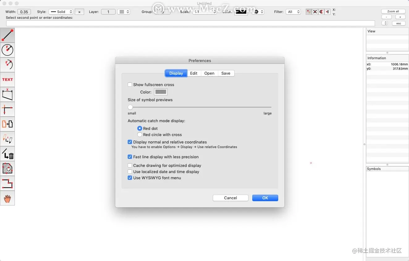Click the Width value field
The image size is (409, 261).
[x=24, y=12]
